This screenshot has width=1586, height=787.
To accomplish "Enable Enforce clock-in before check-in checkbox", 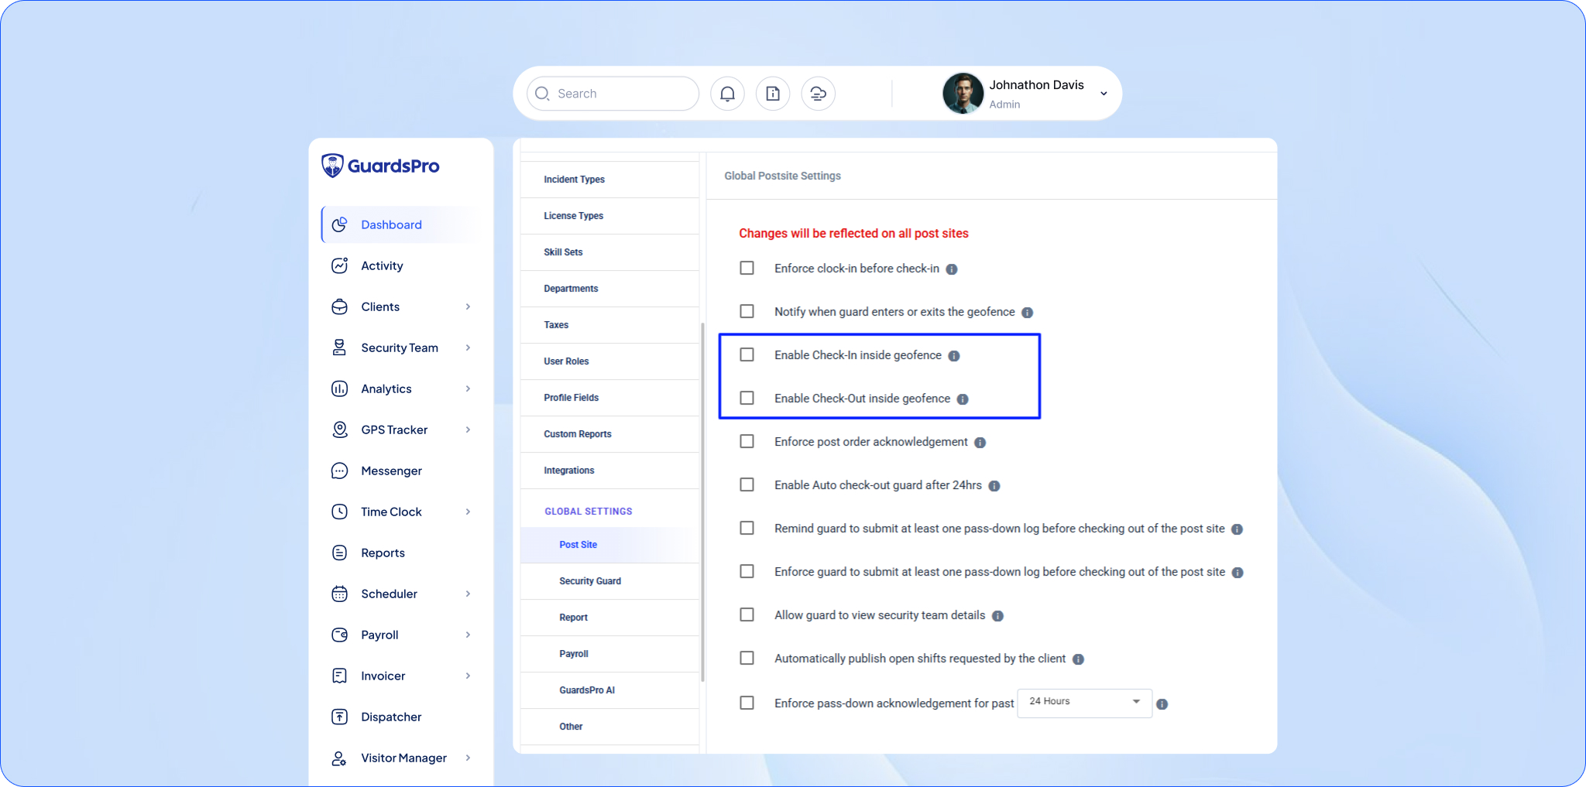I will tap(747, 268).
